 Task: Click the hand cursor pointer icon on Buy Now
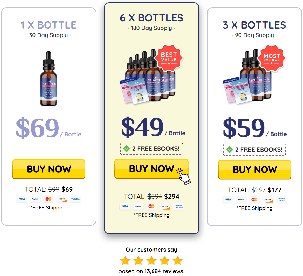[184, 176]
